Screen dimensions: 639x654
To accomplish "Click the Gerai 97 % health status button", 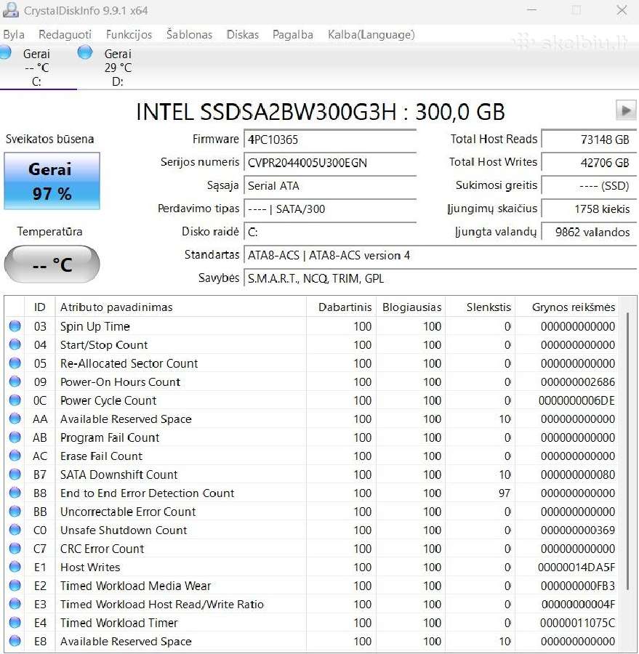I will (x=52, y=181).
